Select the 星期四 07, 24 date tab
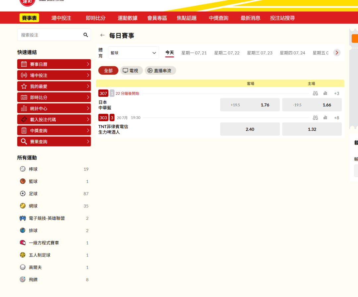This screenshot has height=297, width=358. 292,53
